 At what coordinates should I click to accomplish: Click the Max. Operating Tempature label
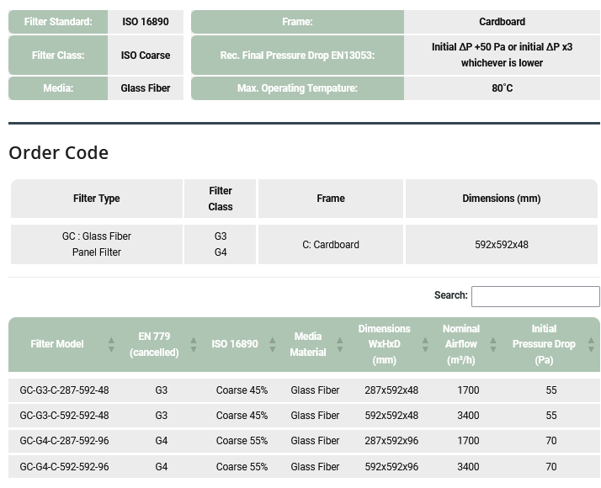tap(297, 88)
